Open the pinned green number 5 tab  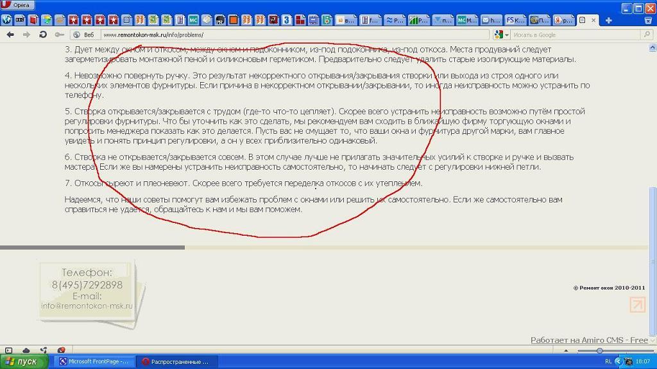tap(327, 20)
